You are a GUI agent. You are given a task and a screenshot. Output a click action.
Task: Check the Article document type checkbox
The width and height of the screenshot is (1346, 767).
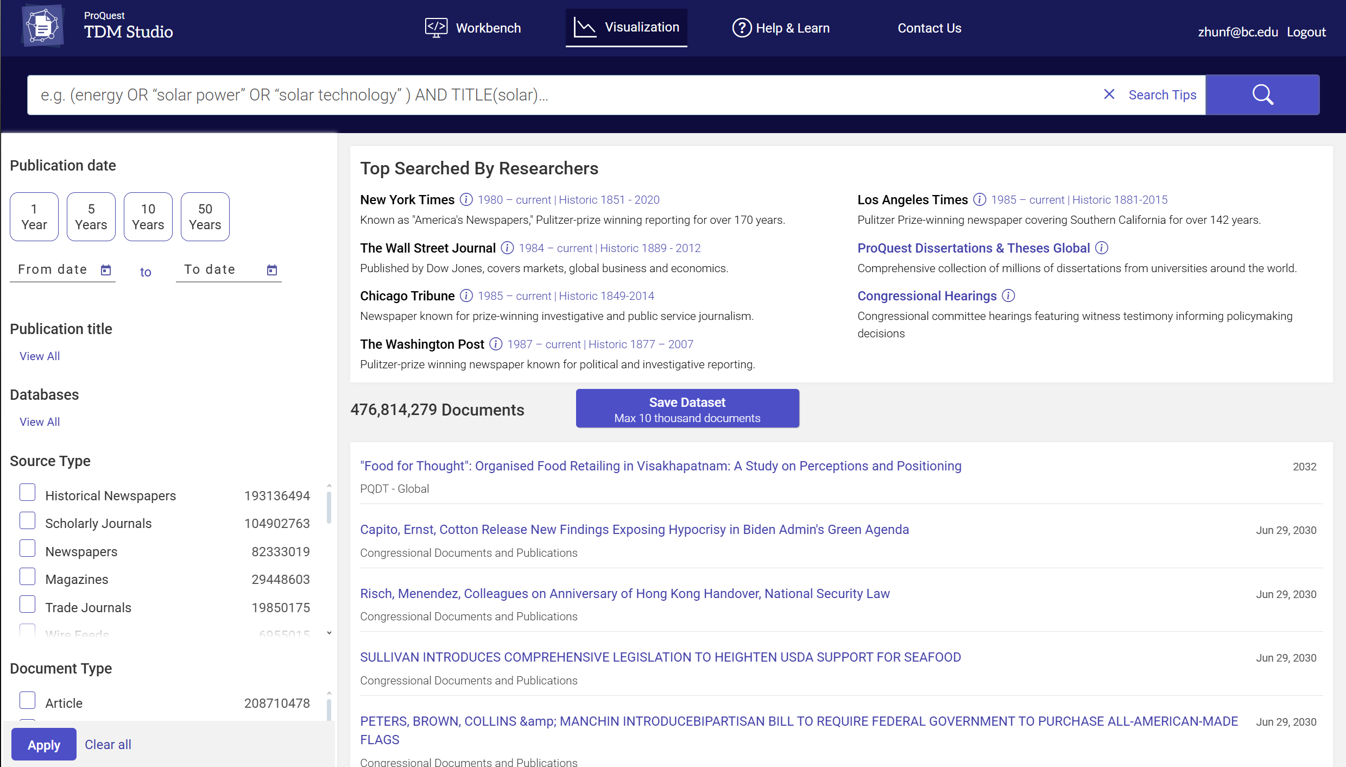(x=27, y=700)
